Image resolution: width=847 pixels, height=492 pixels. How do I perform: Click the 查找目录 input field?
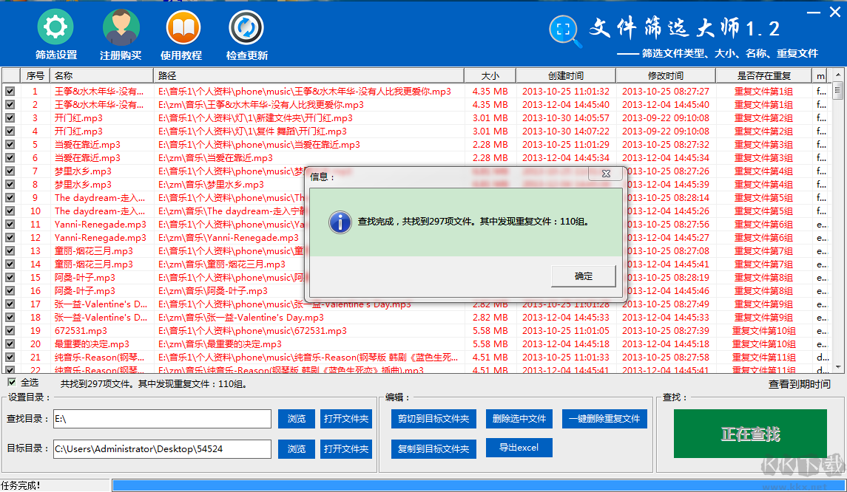162,419
